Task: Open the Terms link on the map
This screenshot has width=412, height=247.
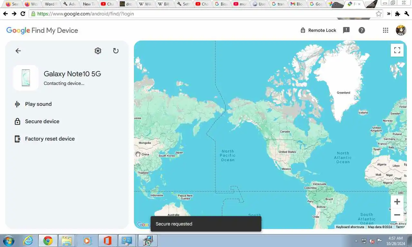Action: click(x=400, y=227)
